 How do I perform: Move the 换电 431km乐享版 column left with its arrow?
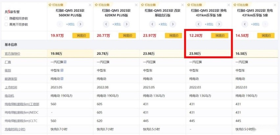point(198,24)
